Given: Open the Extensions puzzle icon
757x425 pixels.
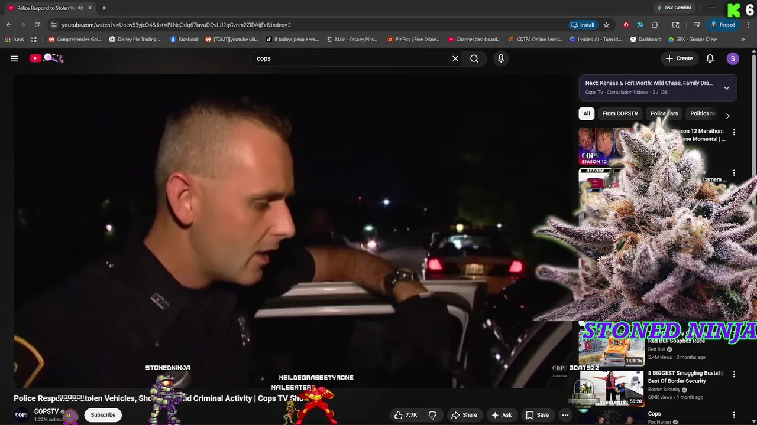Looking at the screenshot, I should [x=655, y=25].
